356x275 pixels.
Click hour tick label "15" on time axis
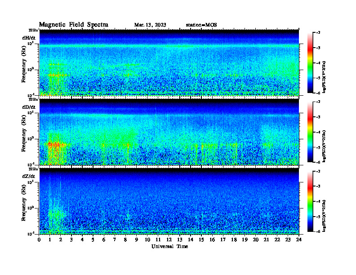pos(201,240)
